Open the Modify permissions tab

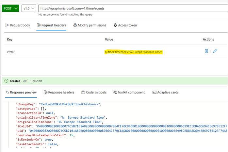pyautogui.click(x=90, y=25)
